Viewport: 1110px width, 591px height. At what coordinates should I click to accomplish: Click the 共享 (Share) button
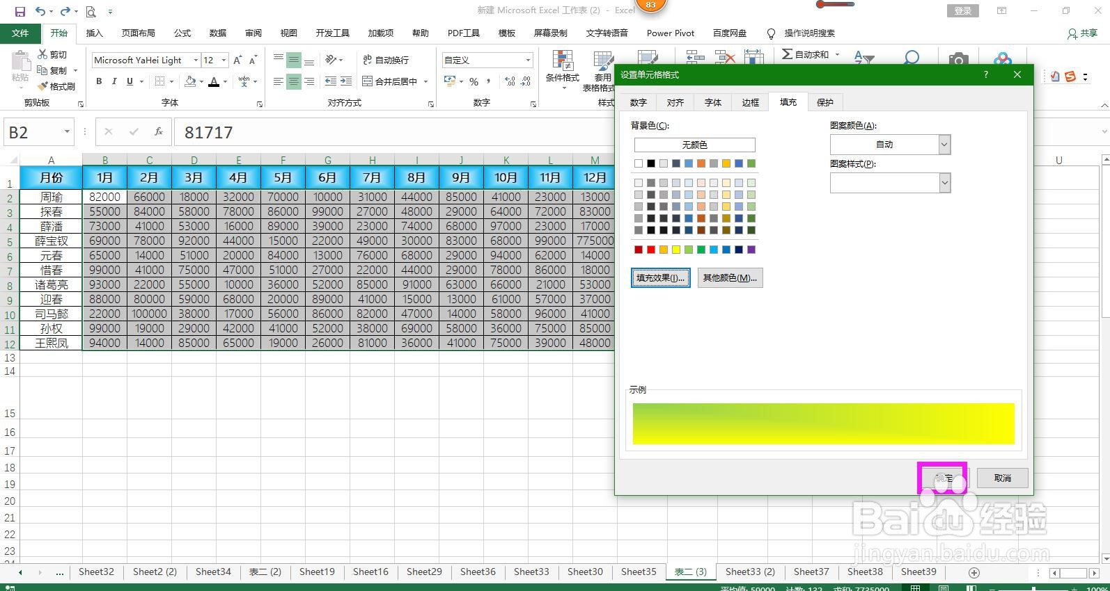[1083, 33]
